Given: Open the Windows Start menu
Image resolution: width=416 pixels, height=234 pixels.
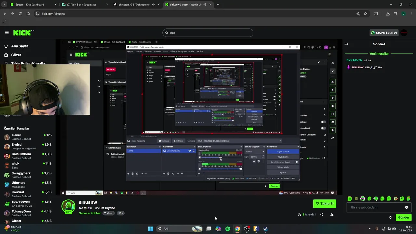Looking at the screenshot, I should (150, 229).
